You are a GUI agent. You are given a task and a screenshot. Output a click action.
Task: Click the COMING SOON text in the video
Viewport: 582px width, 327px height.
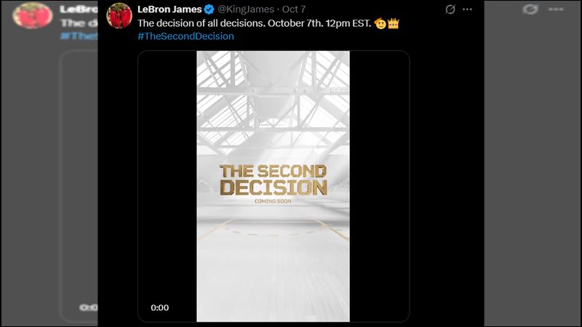tap(273, 201)
